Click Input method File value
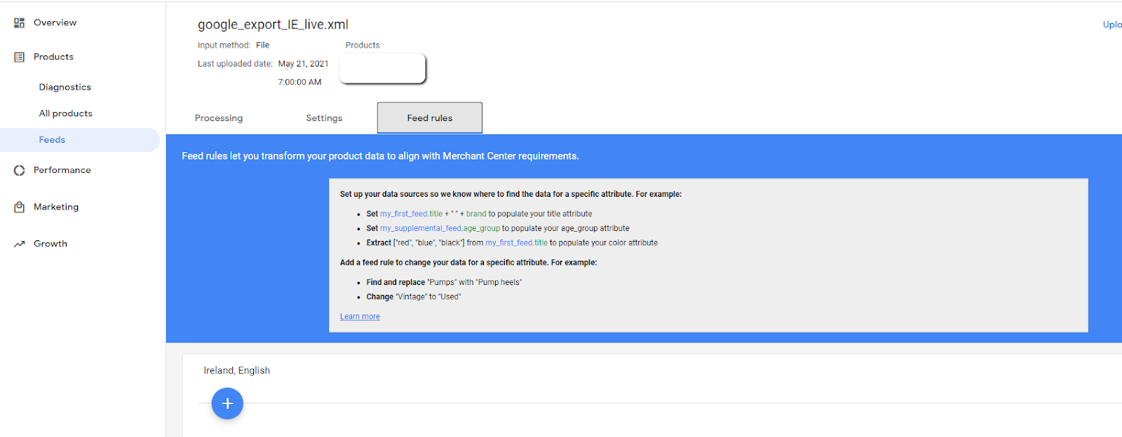 262,45
